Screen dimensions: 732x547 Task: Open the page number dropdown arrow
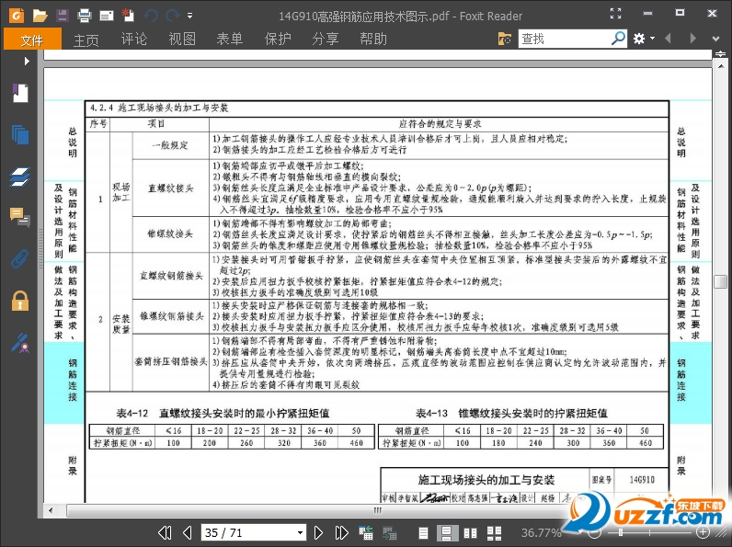click(300, 532)
